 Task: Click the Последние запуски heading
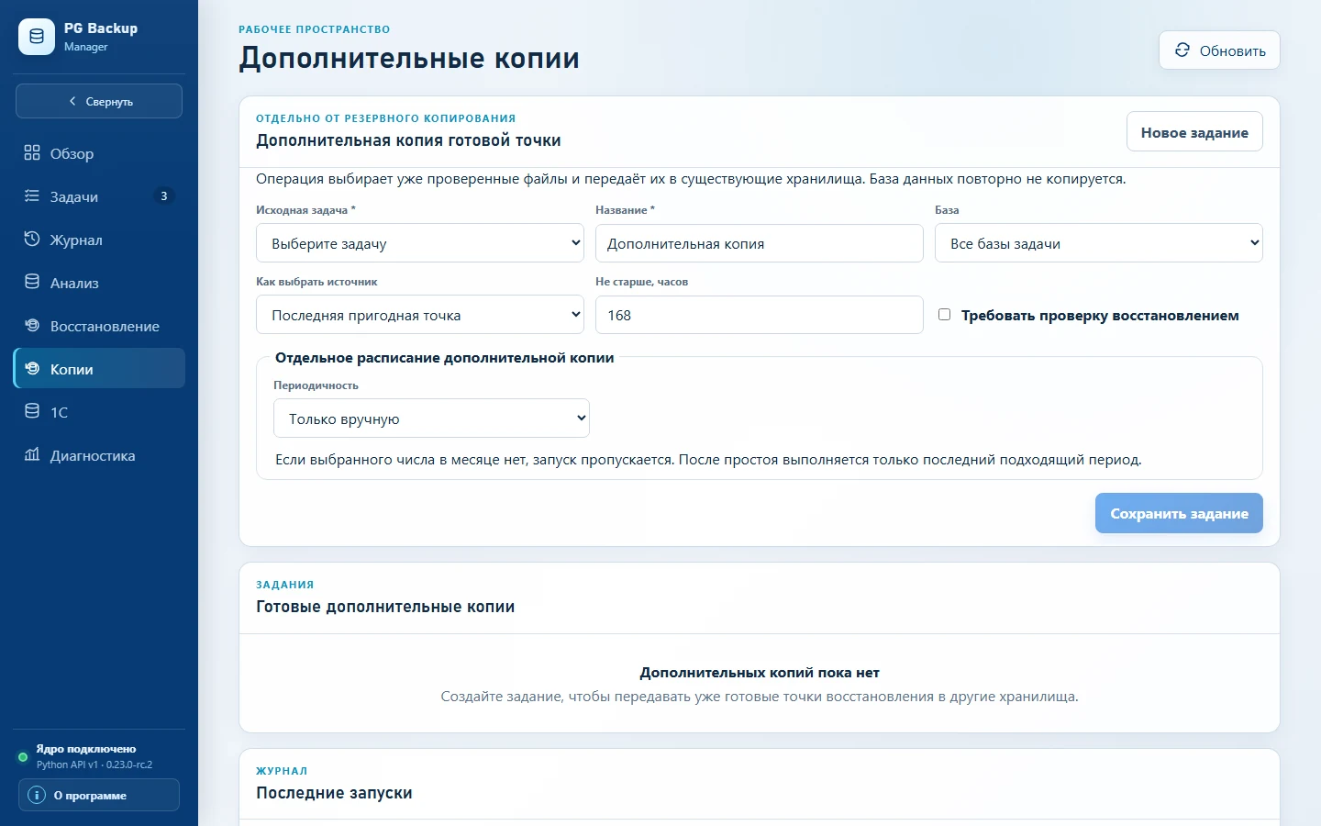pos(334,793)
